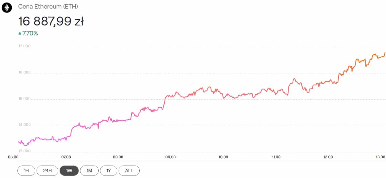Click the 07.08 date marker

pos(66,157)
